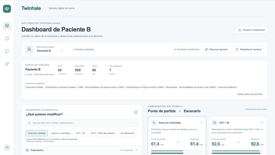The width and height of the screenshot is (275, 155).
Task: Click the Asma no controlada progress bar
Action: tap(177, 152)
